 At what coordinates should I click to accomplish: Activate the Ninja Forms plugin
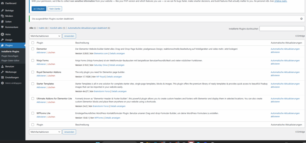[41, 64]
